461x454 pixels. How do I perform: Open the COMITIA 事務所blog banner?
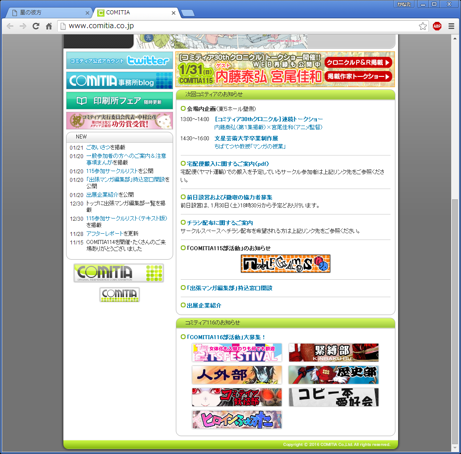click(x=119, y=81)
